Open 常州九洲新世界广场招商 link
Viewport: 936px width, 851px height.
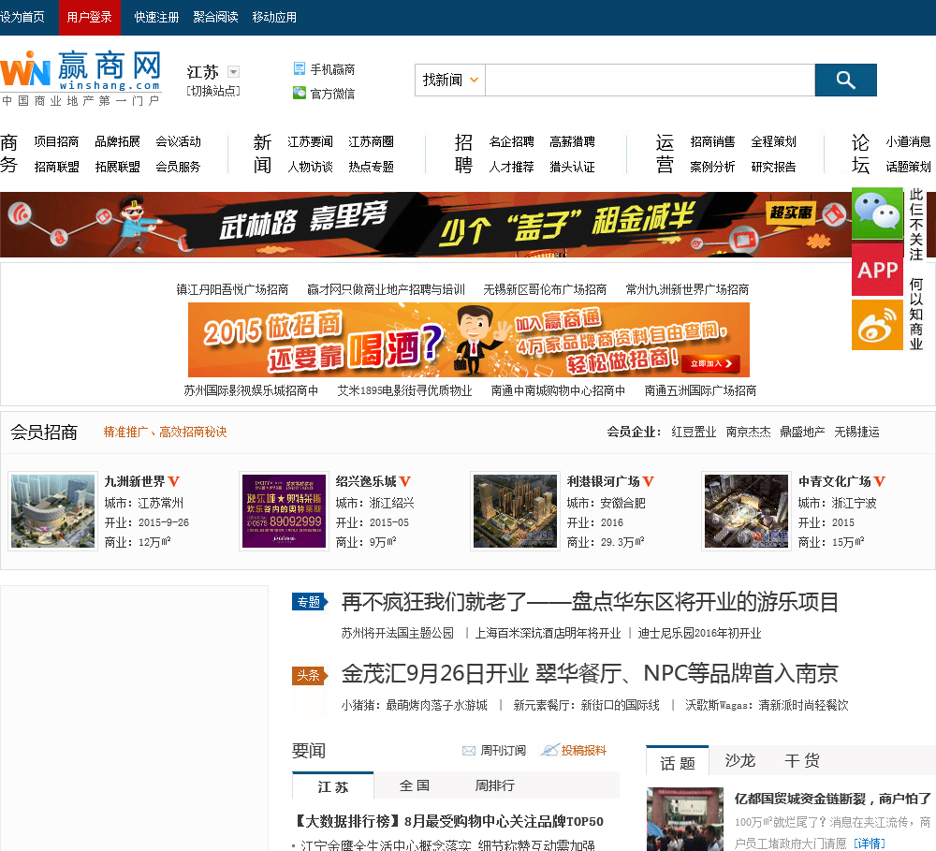coord(687,289)
